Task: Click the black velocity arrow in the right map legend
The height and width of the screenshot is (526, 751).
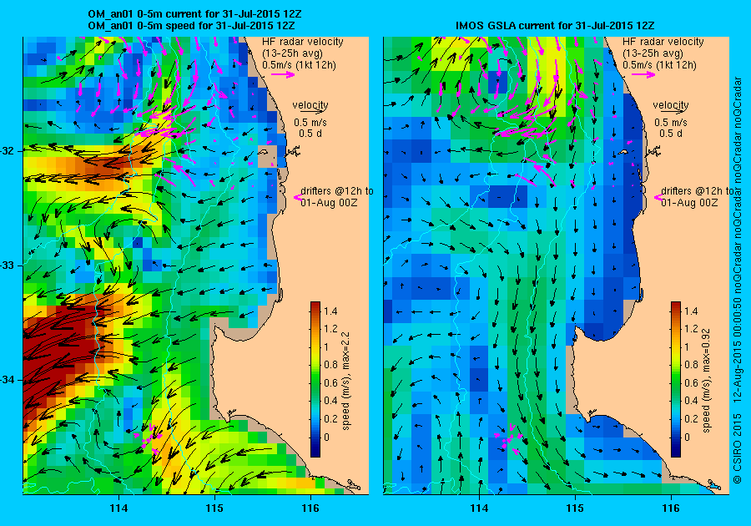Action: pyautogui.click(x=671, y=111)
